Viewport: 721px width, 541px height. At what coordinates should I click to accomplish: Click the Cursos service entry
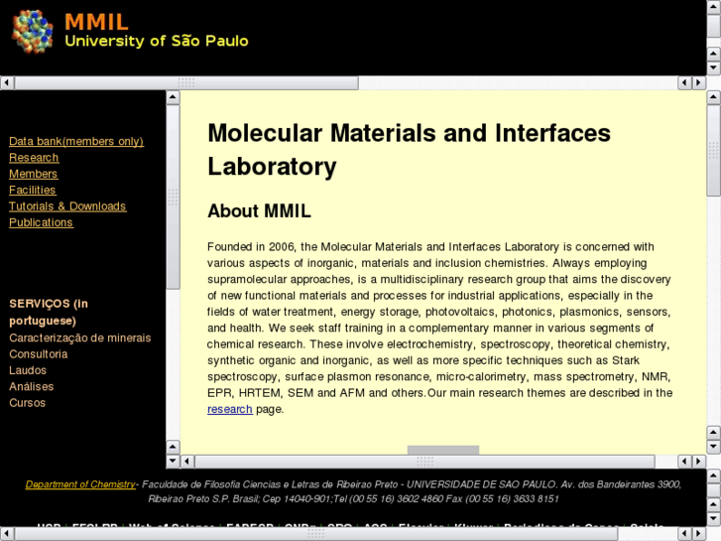point(27,403)
